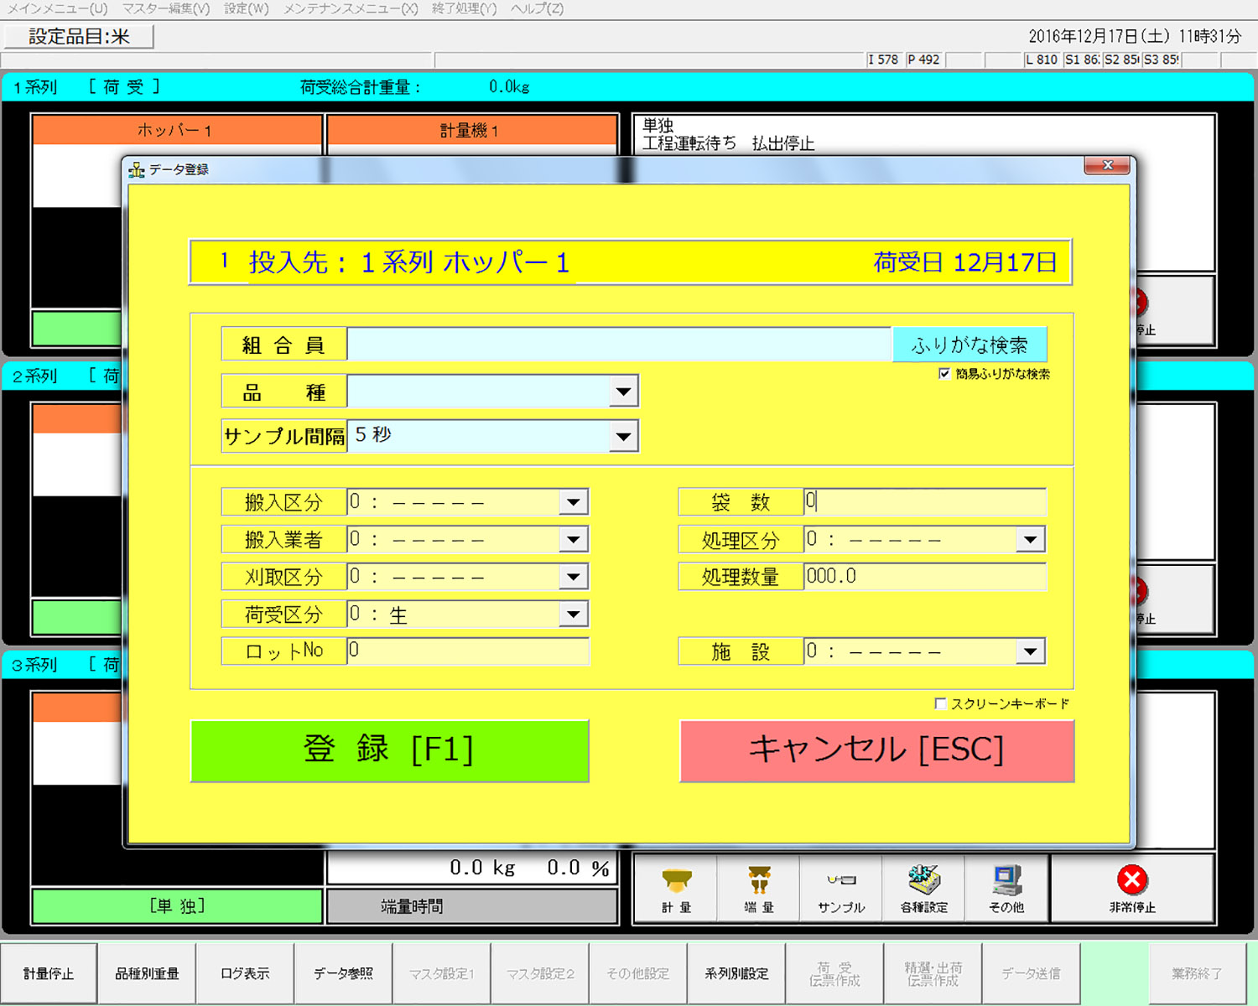Click 荷受伝票作成 button
Viewport: 1258px width, 1006px height.
tap(834, 973)
